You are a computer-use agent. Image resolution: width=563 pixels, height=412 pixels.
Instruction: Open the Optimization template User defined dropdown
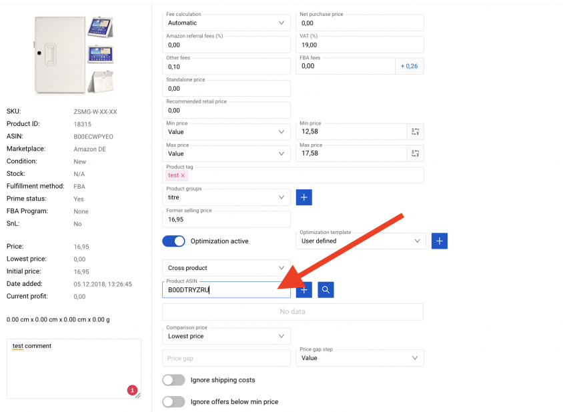360,241
